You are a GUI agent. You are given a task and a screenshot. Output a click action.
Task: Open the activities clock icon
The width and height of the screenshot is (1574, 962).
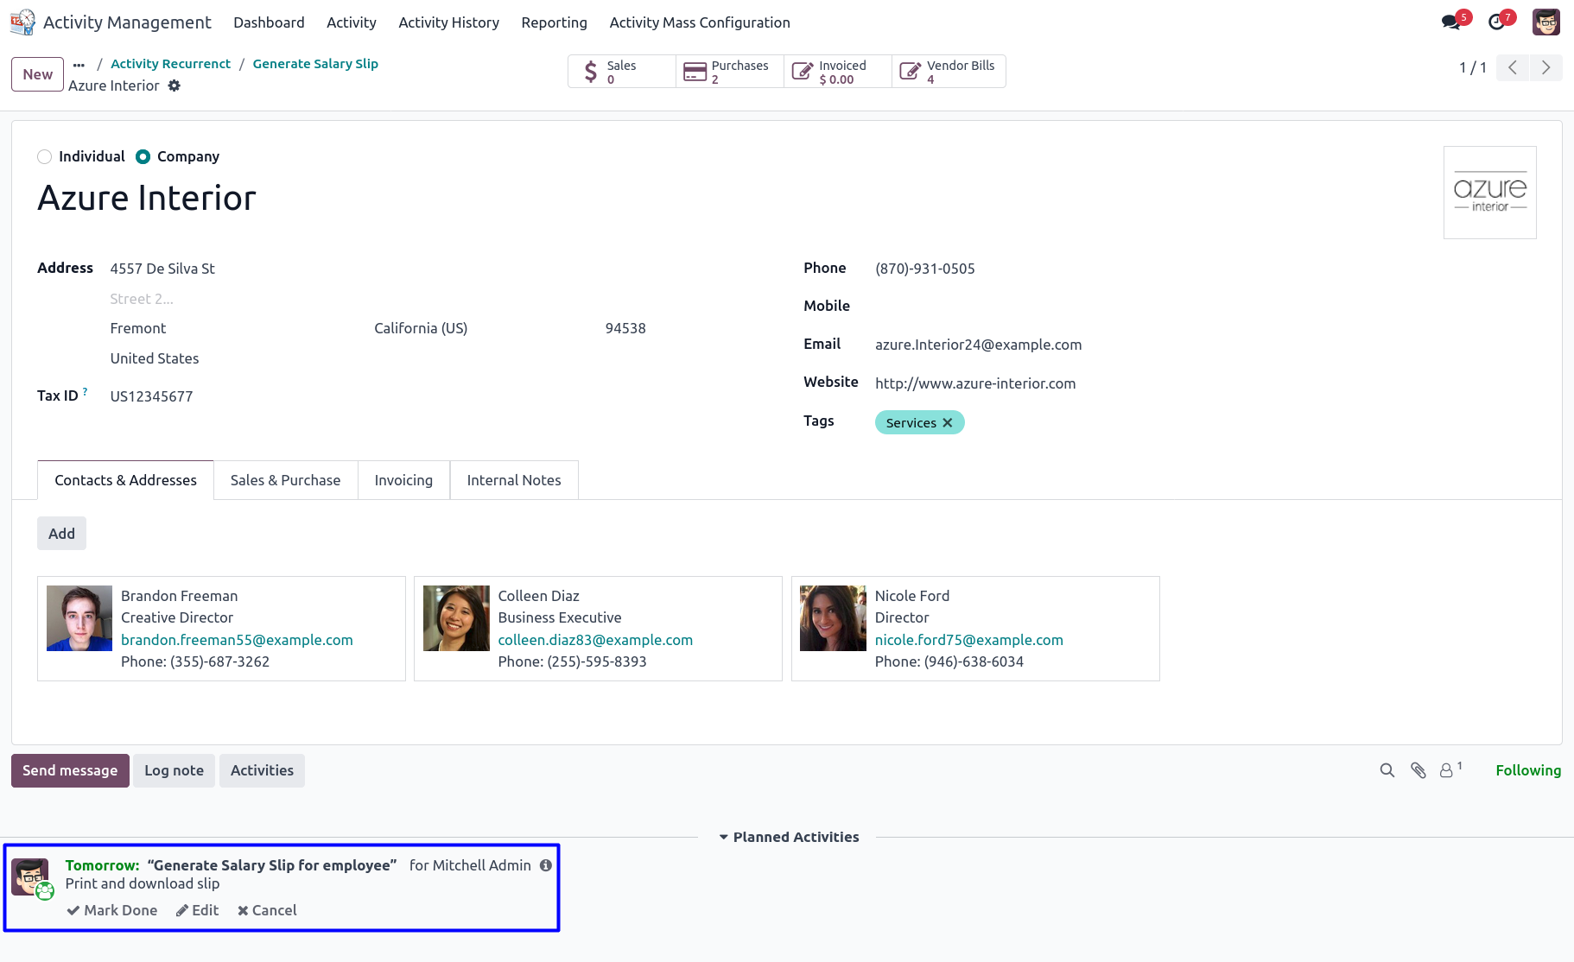tap(1497, 22)
